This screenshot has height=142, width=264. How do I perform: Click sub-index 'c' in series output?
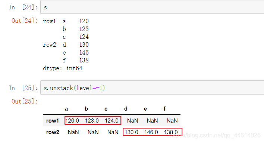point(64,37)
